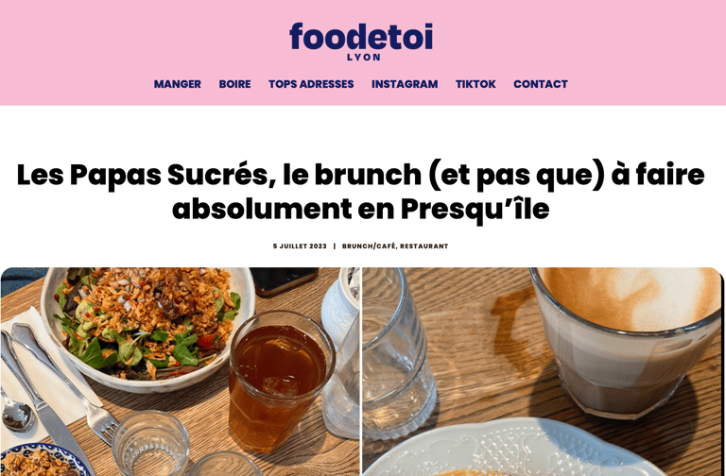The height and width of the screenshot is (476, 726).
Task: Click the foodetoi logo in the header
Action: pyautogui.click(x=361, y=37)
